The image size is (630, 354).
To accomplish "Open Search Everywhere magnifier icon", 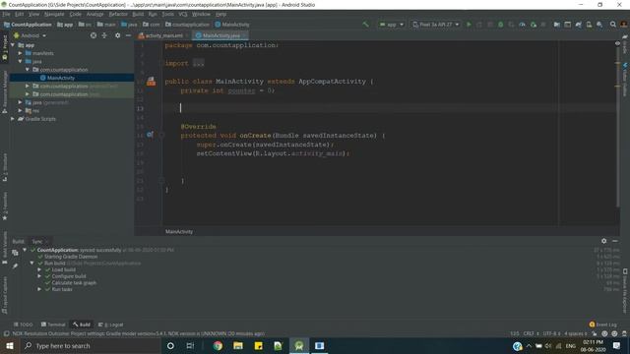I will point(612,25).
